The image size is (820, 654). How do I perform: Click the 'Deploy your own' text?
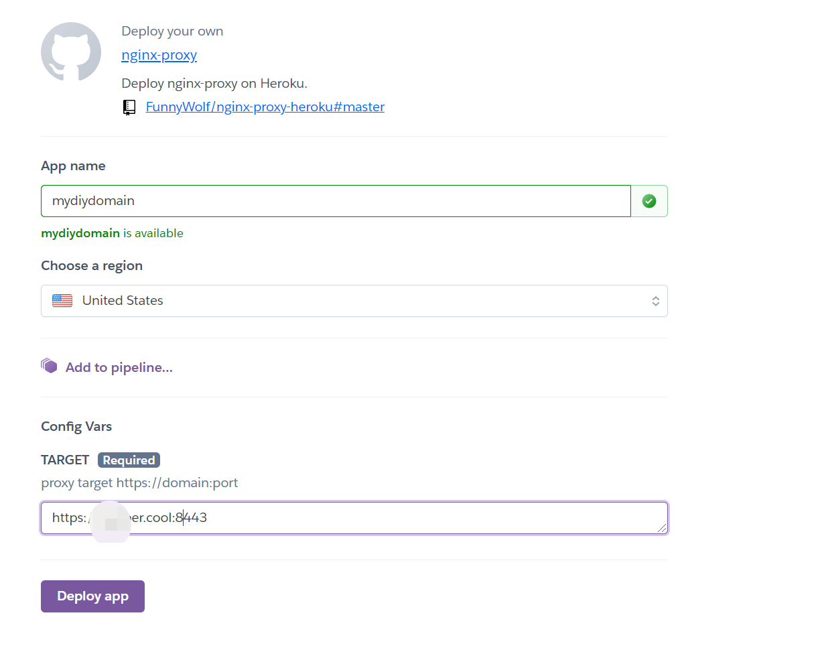[x=172, y=31]
